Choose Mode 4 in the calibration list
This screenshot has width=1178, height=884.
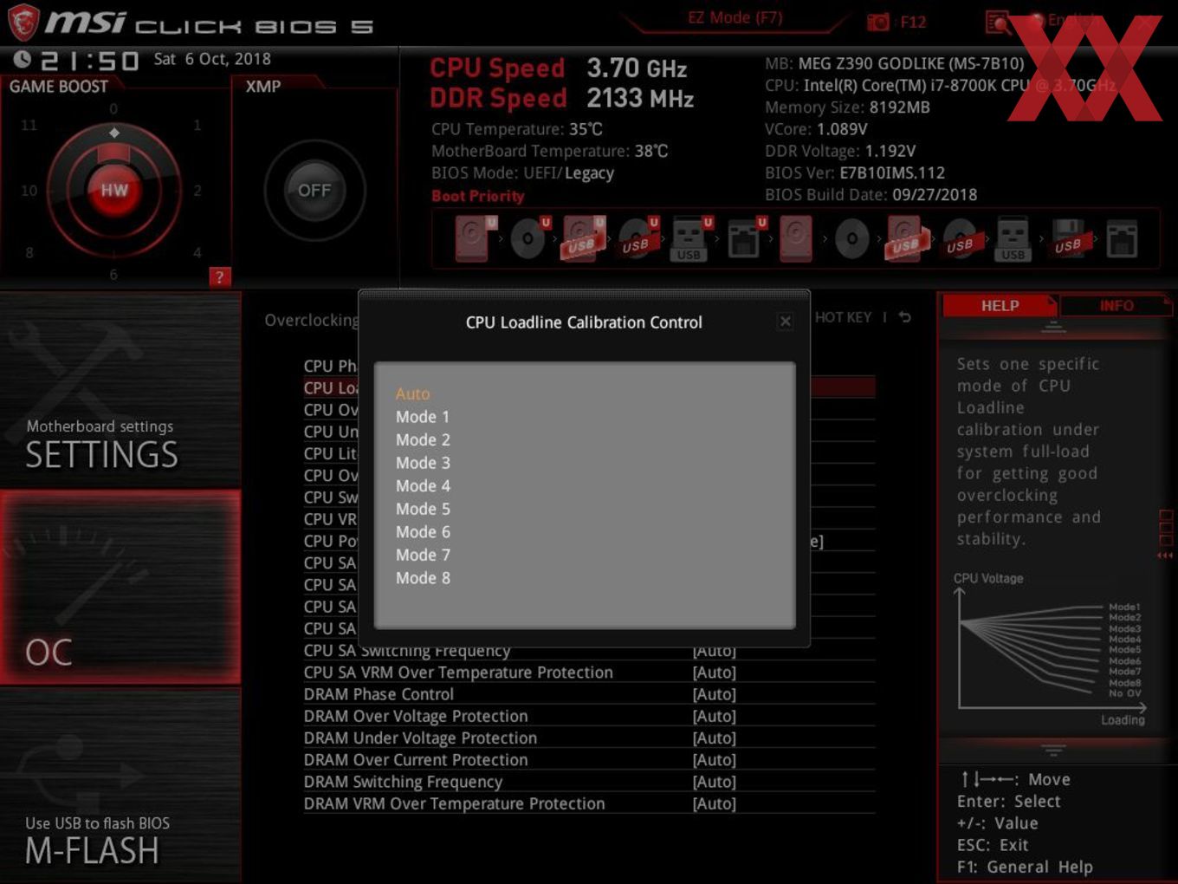(x=423, y=485)
